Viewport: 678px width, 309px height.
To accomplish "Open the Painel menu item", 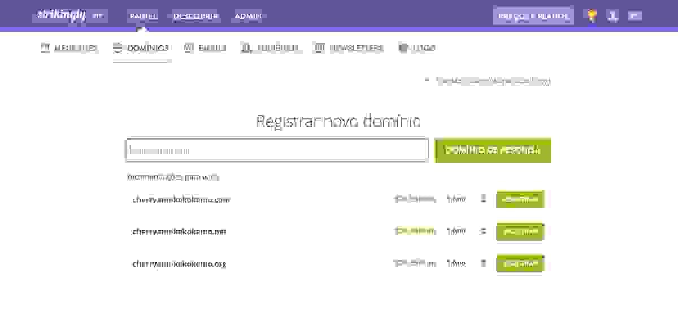I will click(144, 16).
